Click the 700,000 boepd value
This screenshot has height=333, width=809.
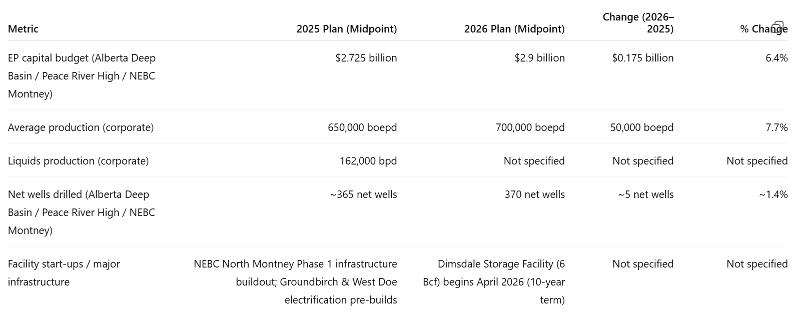[x=530, y=127]
